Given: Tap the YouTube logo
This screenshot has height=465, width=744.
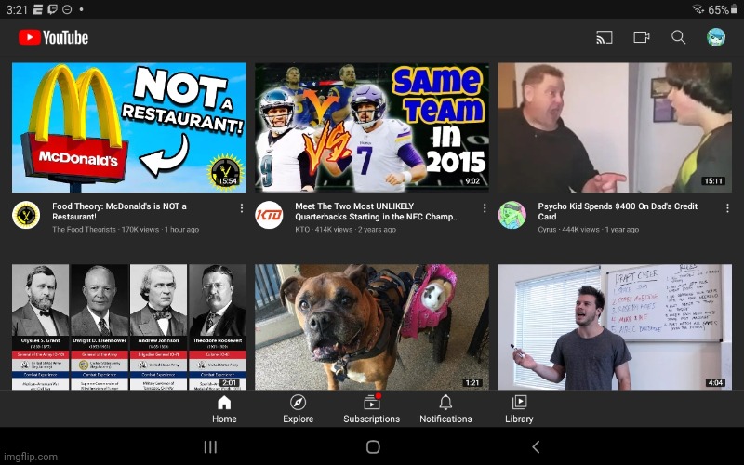Looking at the screenshot, I should (53, 37).
